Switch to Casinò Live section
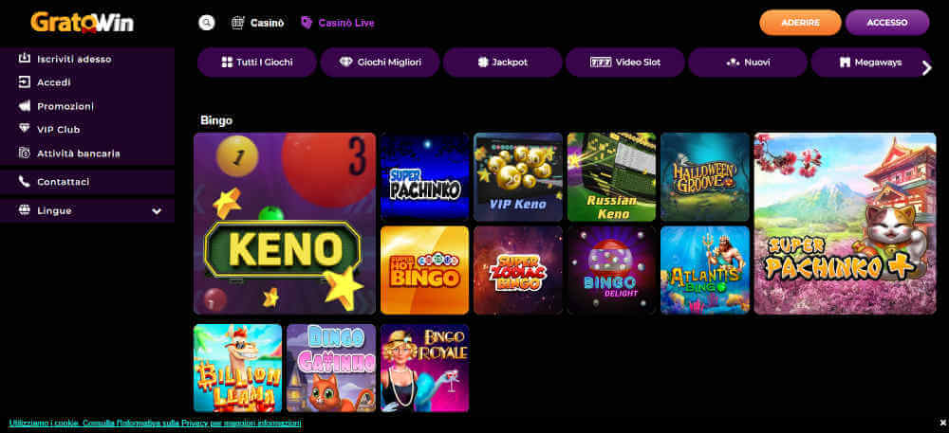This screenshot has width=949, height=433. pyautogui.click(x=337, y=23)
